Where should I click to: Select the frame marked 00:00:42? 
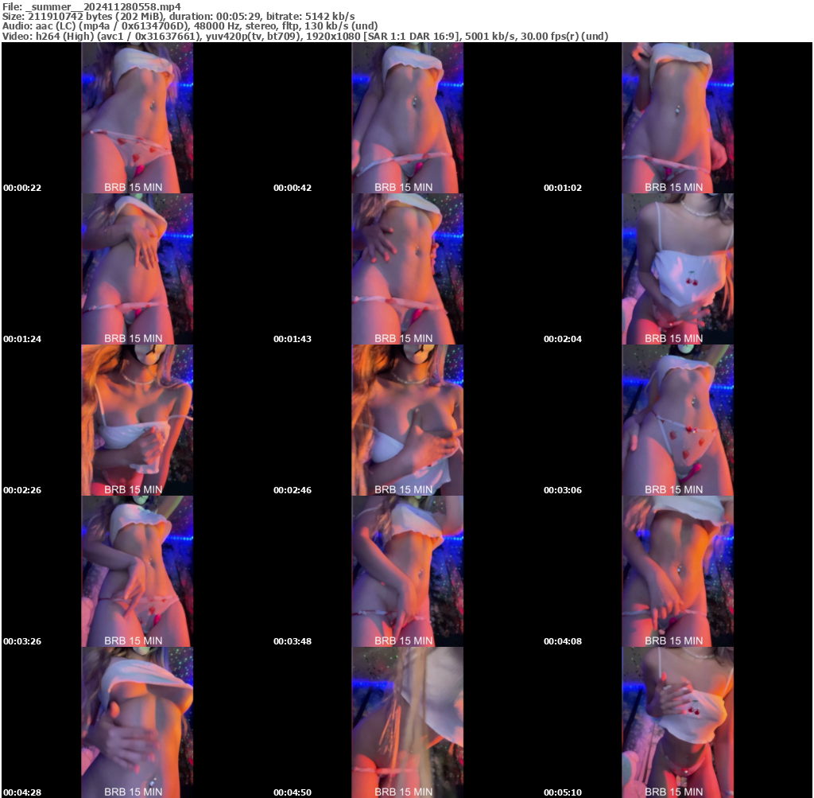pyautogui.click(x=407, y=118)
